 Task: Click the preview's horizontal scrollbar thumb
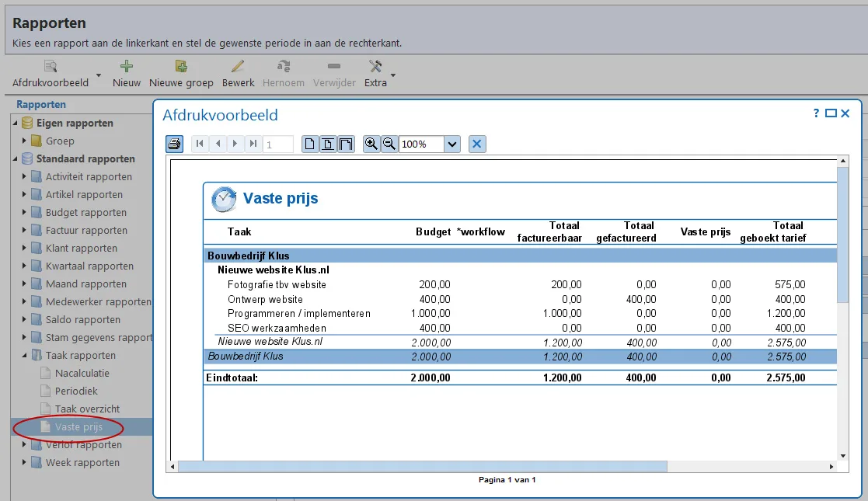click(423, 467)
